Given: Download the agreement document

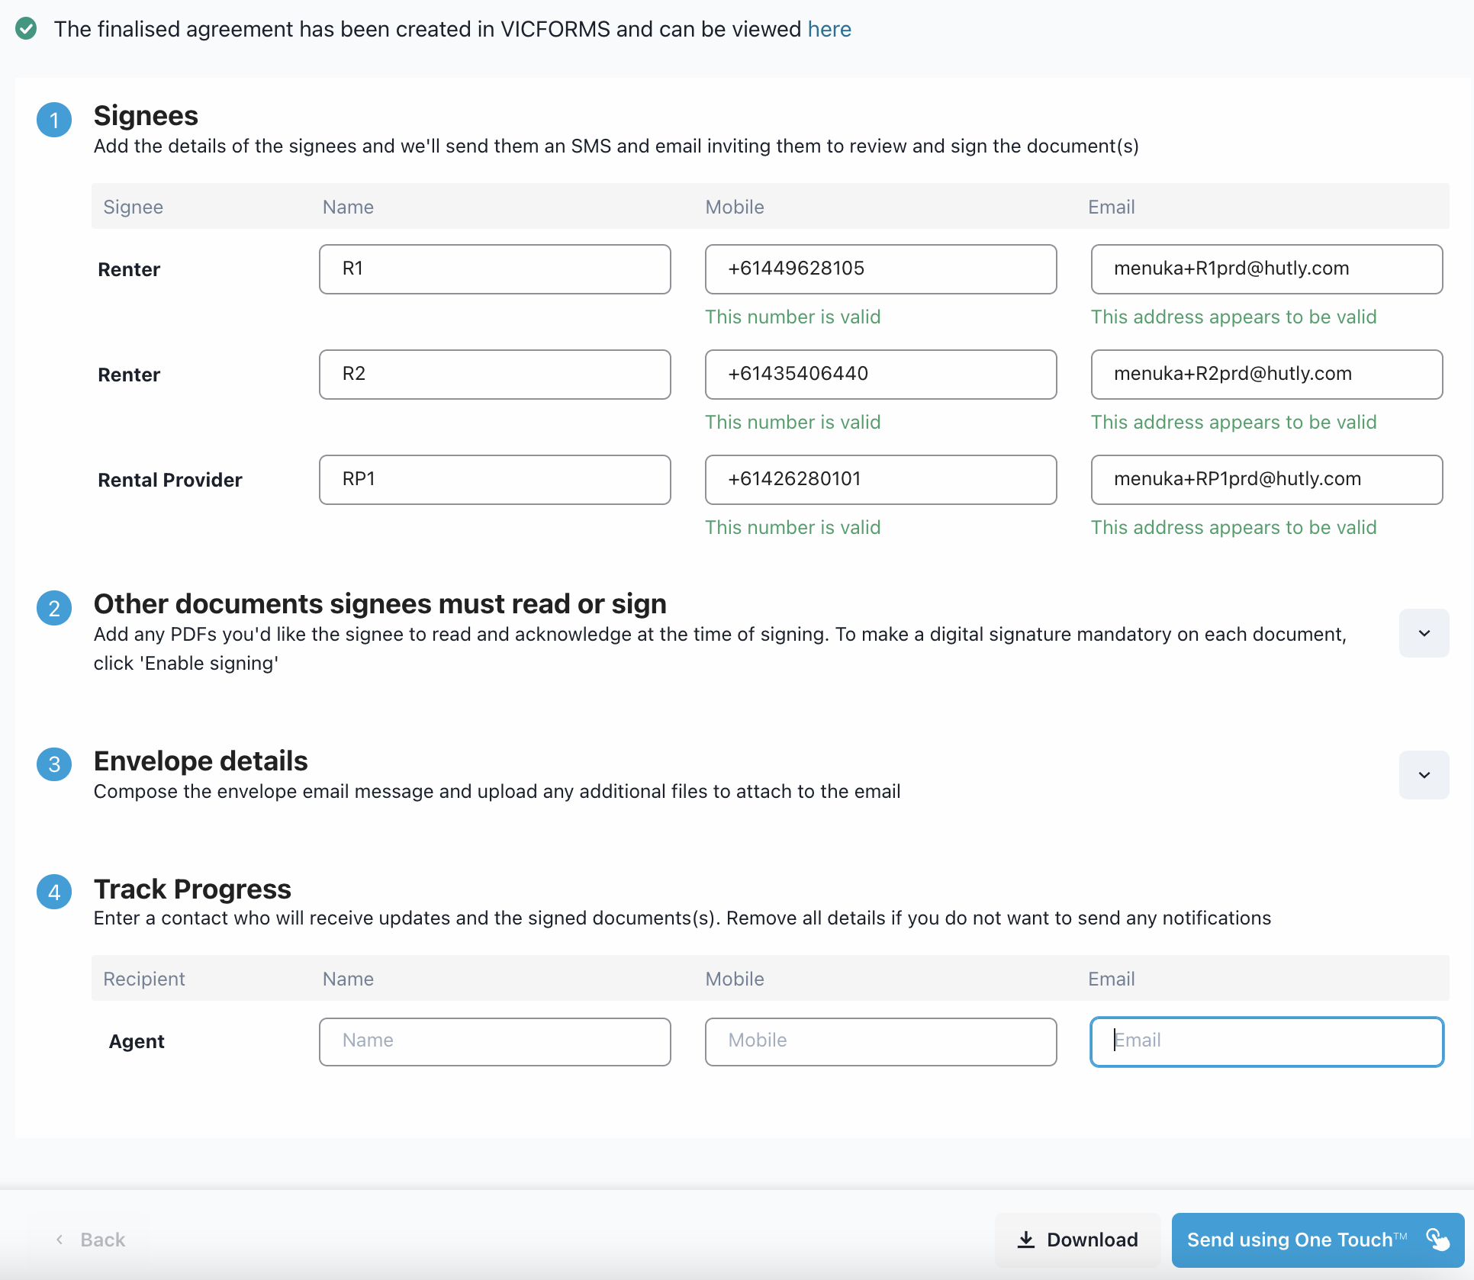Looking at the screenshot, I should click(x=1077, y=1240).
